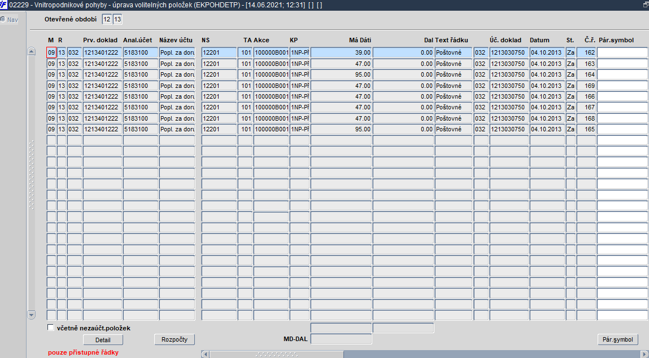The height and width of the screenshot is (358, 649).
Task: Click Anal.účet 5183100 in row 163
Action: 140,64
